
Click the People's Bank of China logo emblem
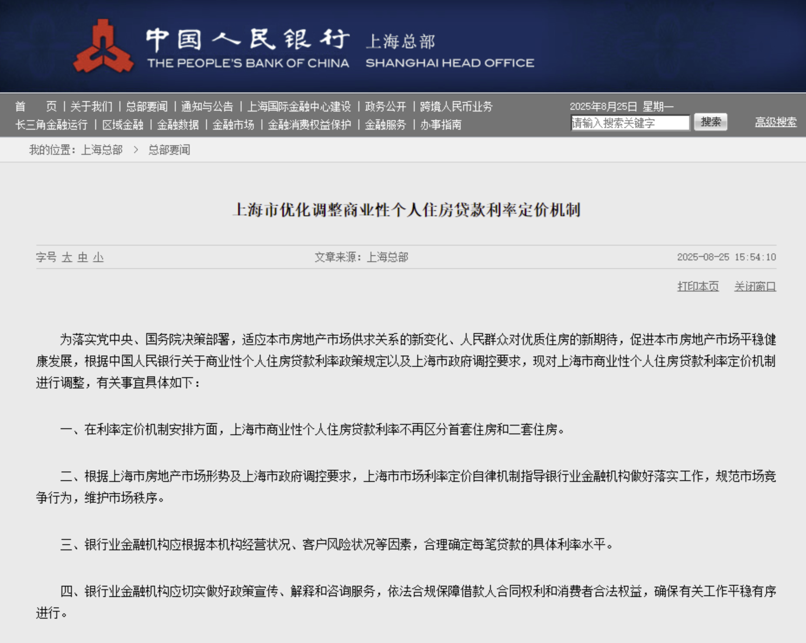tap(103, 46)
